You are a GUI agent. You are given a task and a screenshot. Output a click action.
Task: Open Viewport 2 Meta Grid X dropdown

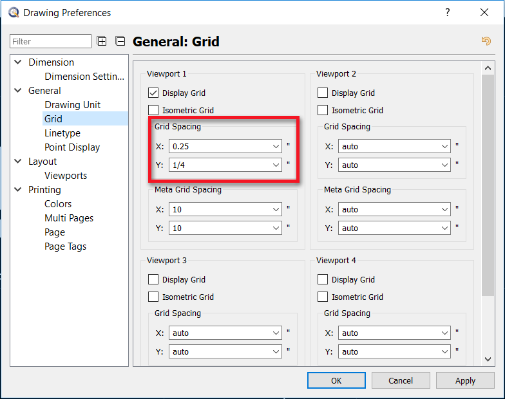[445, 210]
